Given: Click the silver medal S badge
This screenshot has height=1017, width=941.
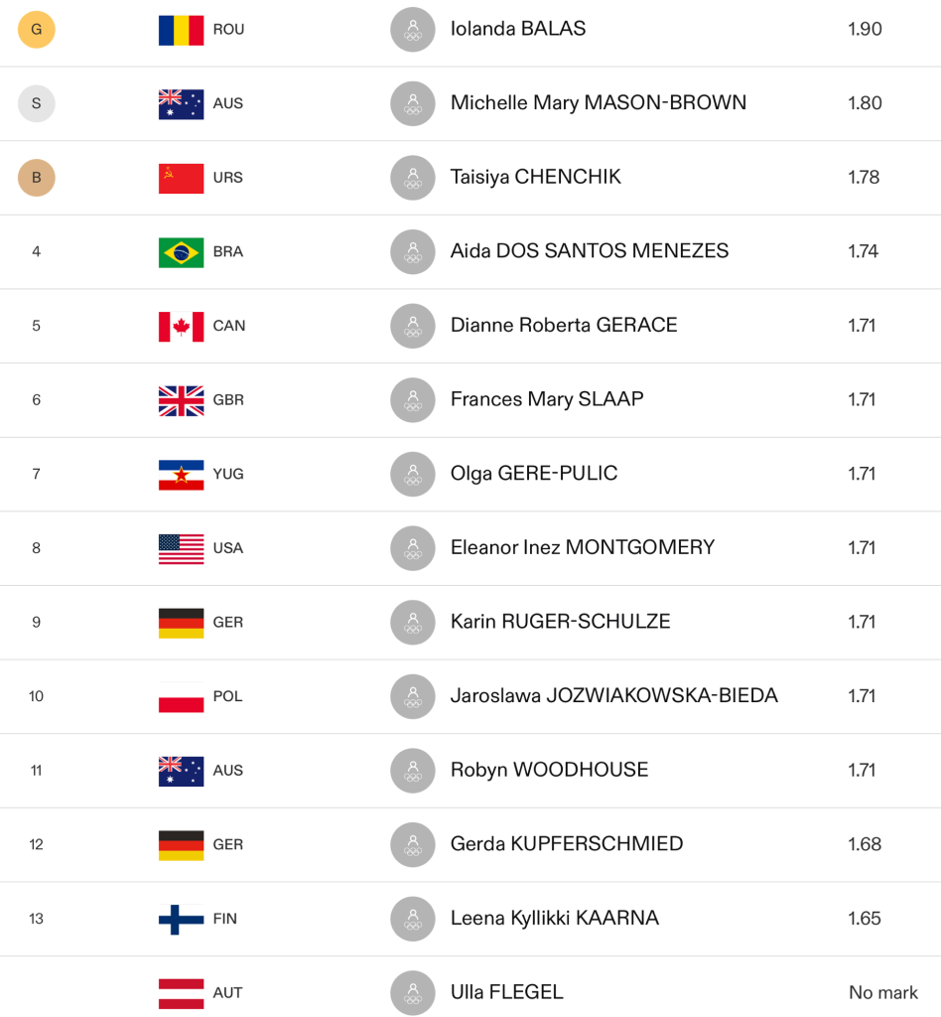Looking at the screenshot, I should tap(37, 103).
